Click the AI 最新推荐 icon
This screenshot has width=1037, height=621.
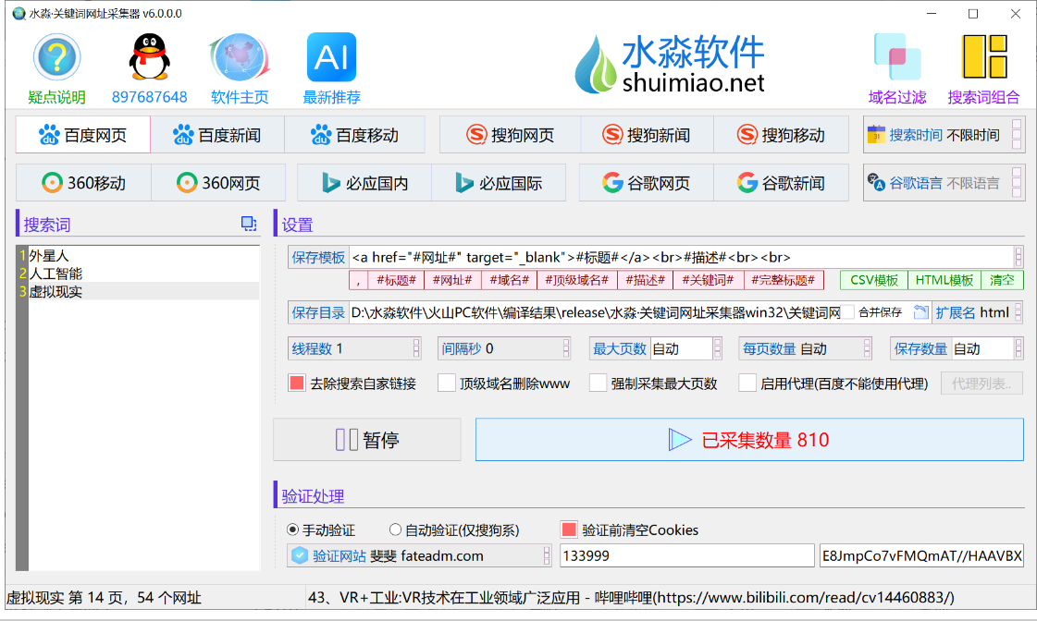[331, 58]
